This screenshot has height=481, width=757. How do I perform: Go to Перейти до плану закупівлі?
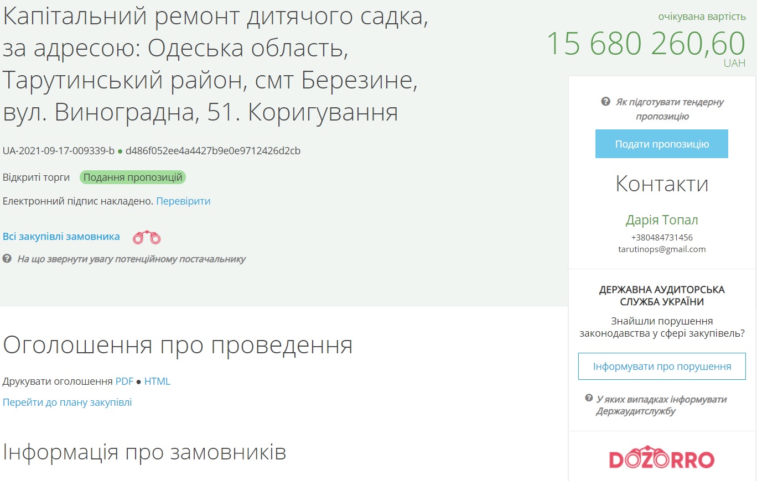click(x=68, y=402)
